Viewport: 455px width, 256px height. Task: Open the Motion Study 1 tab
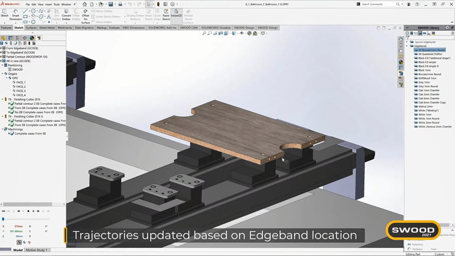click(37, 250)
